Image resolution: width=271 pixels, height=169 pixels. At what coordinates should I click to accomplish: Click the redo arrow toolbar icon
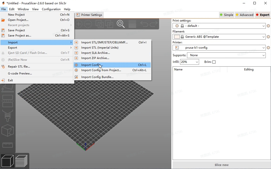(x=154, y=24)
